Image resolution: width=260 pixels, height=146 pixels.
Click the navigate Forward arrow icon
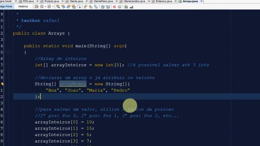click(49, 6)
